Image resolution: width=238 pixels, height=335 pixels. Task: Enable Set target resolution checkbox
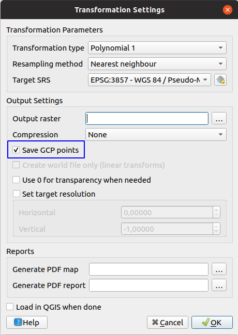[16, 194]
